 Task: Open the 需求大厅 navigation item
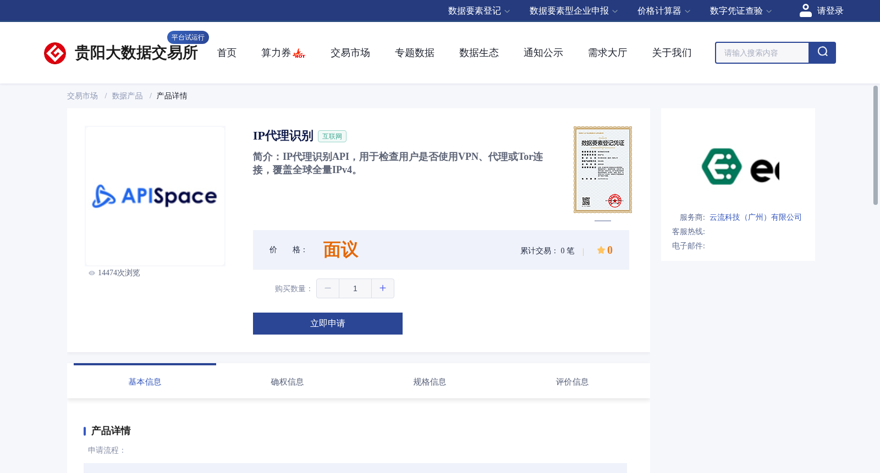click(x=608, y=53)
